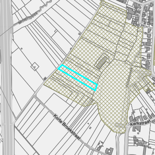This screenshot has width=155, height=155.
Task: Click the Wildebeek stream label
Action: click(129, 77)
